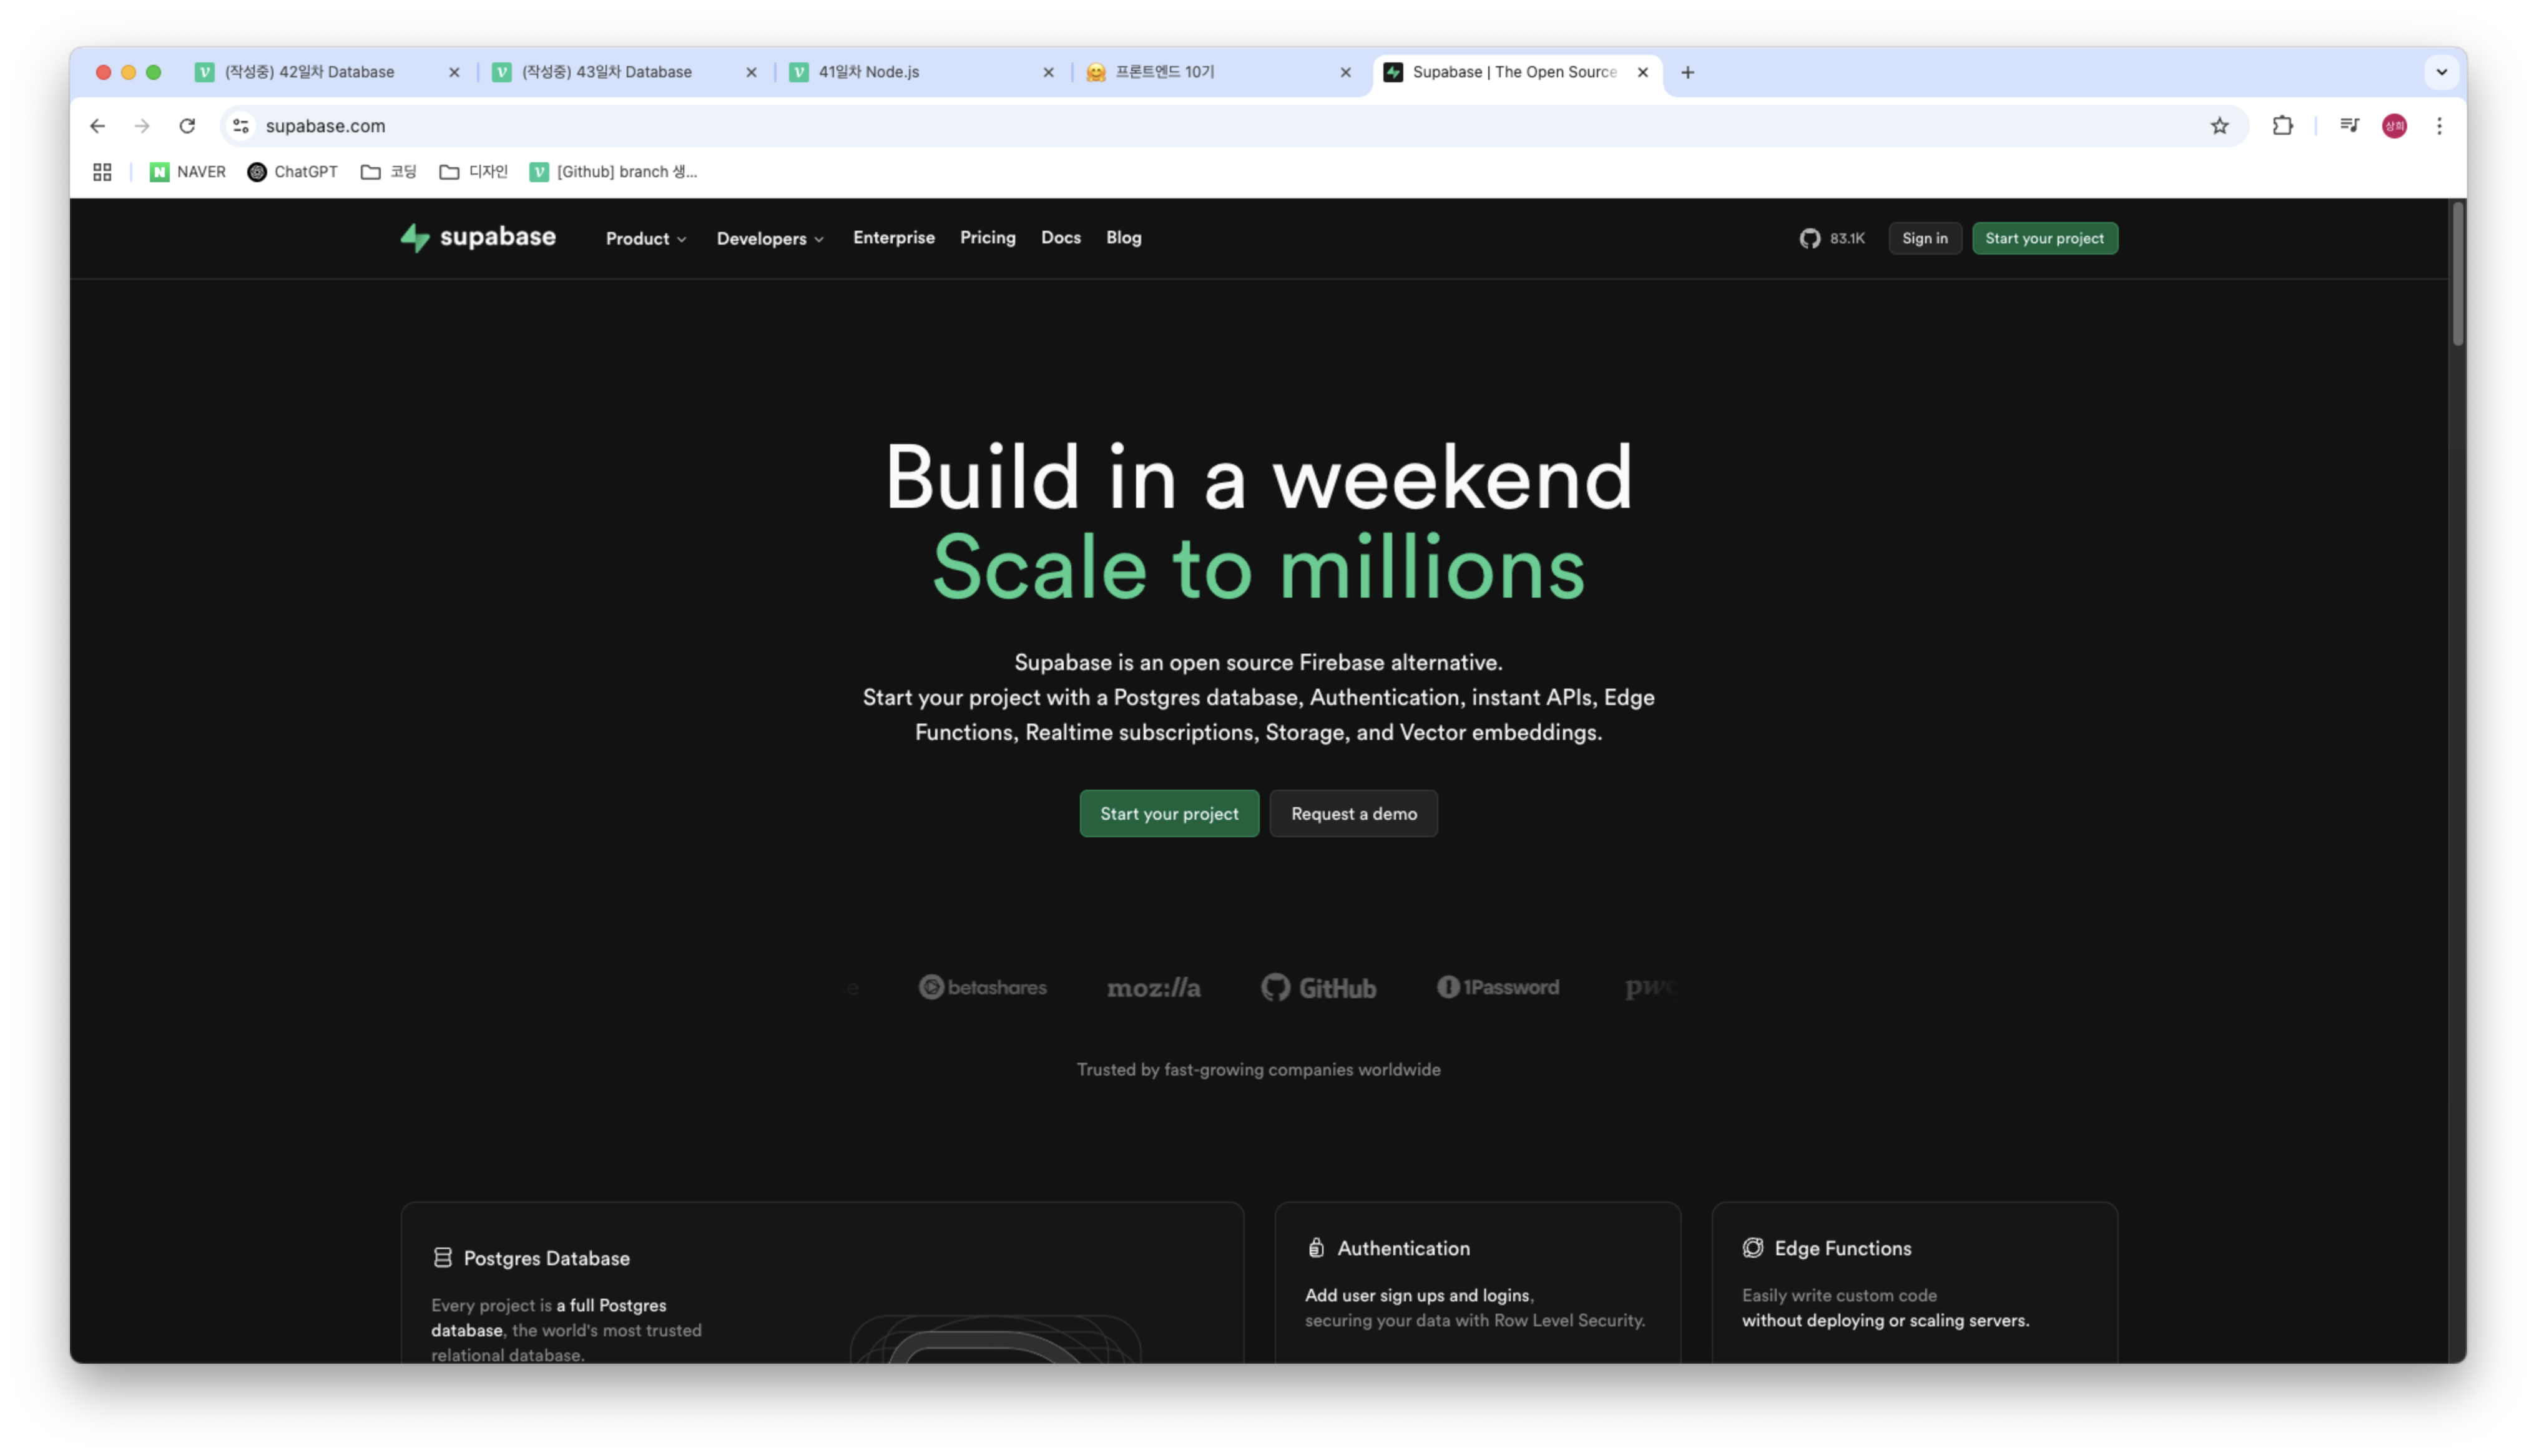Open the bookmarks bar apps grid icon

click(x=102, y=172)
